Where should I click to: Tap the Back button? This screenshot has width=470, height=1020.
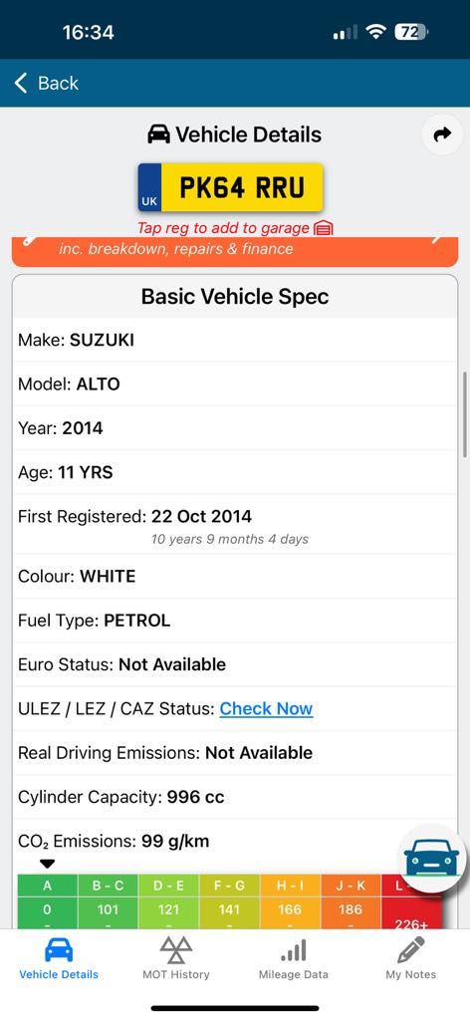pos(46,84)
